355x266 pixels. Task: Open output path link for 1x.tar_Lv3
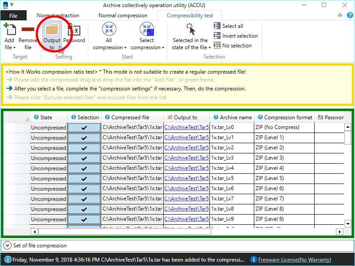[x=186, y=158]
